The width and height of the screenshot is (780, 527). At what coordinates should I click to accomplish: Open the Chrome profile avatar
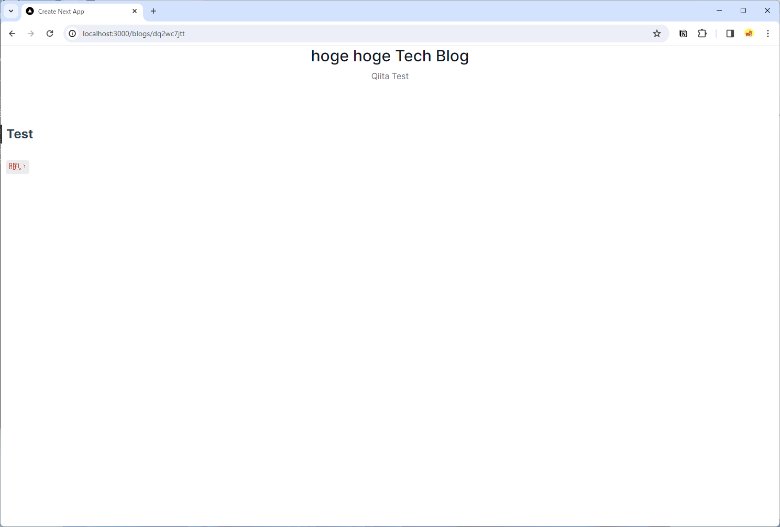[x=749, y=34]
